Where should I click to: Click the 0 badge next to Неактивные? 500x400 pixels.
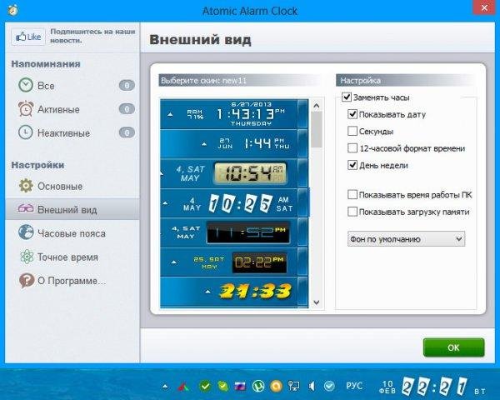pos(127,132)
